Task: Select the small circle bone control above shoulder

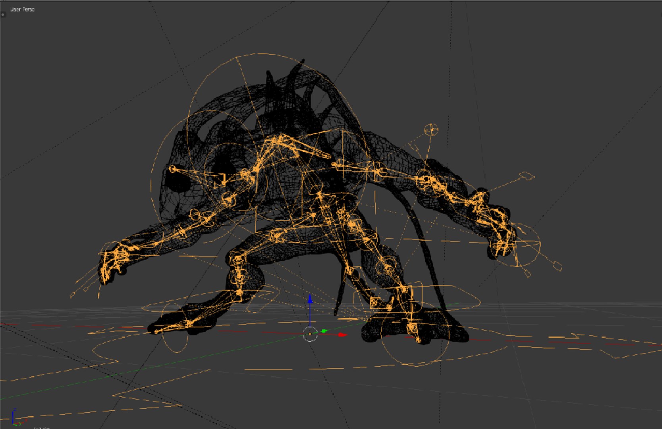Action: click(x=431, y=129)
